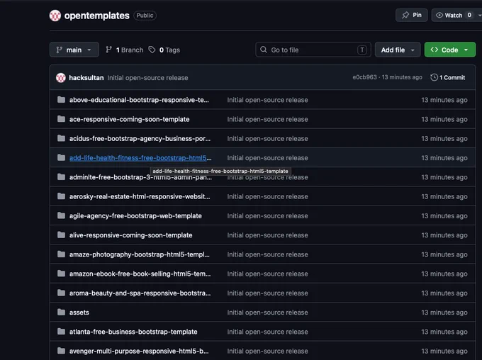
Task: Click 13 minutes ago in amazon-ebook row
Action: pos(444,274)
